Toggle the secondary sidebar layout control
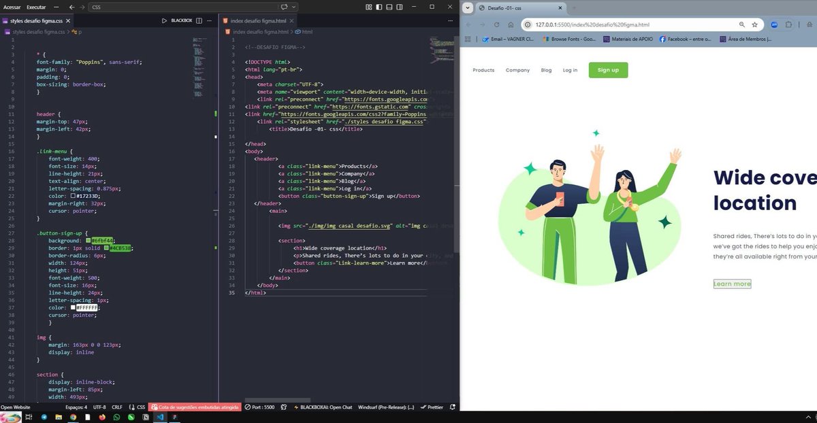817x423 pixels. tap(398, 7)
